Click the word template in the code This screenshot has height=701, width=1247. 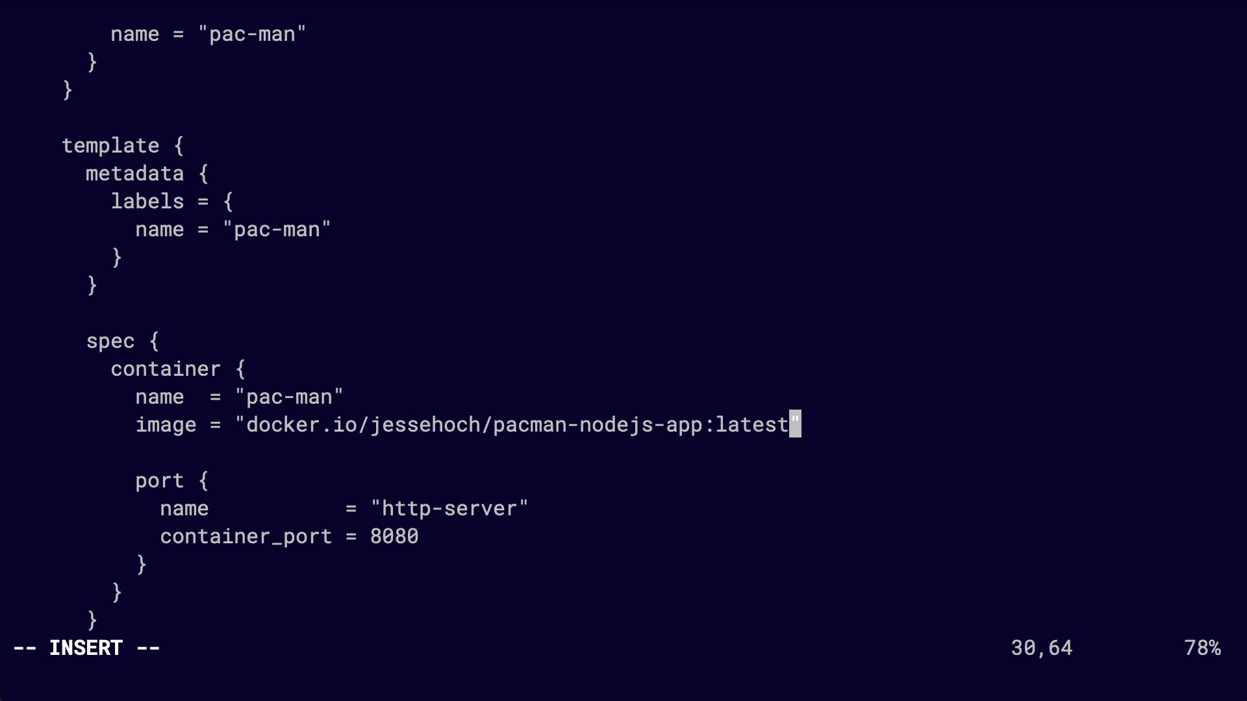tap(110, 146)
